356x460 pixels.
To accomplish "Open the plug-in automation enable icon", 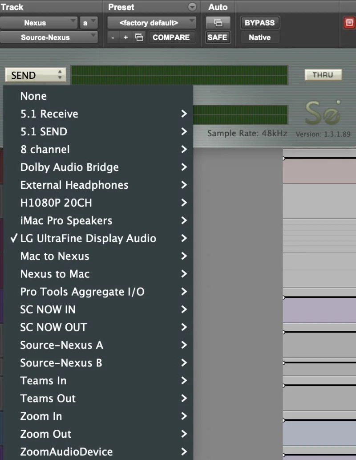I will pos(218,23).
